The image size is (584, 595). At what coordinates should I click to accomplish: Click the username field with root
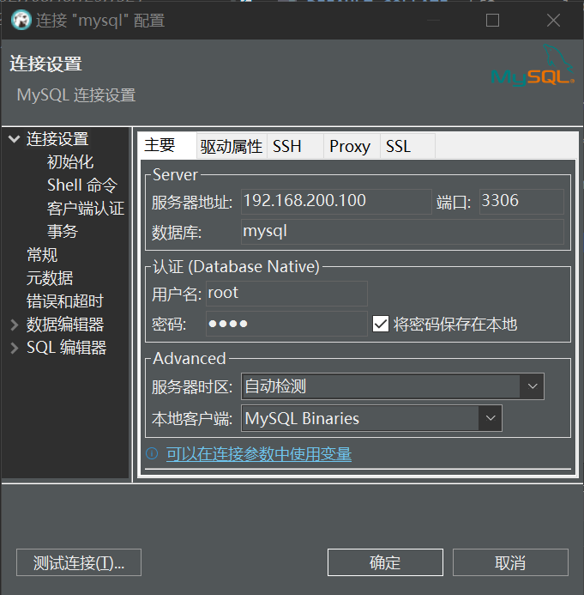[x=286, y=294]
